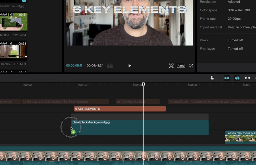
Task: Toggle timeline auto snapping
Action: [237, 78]
